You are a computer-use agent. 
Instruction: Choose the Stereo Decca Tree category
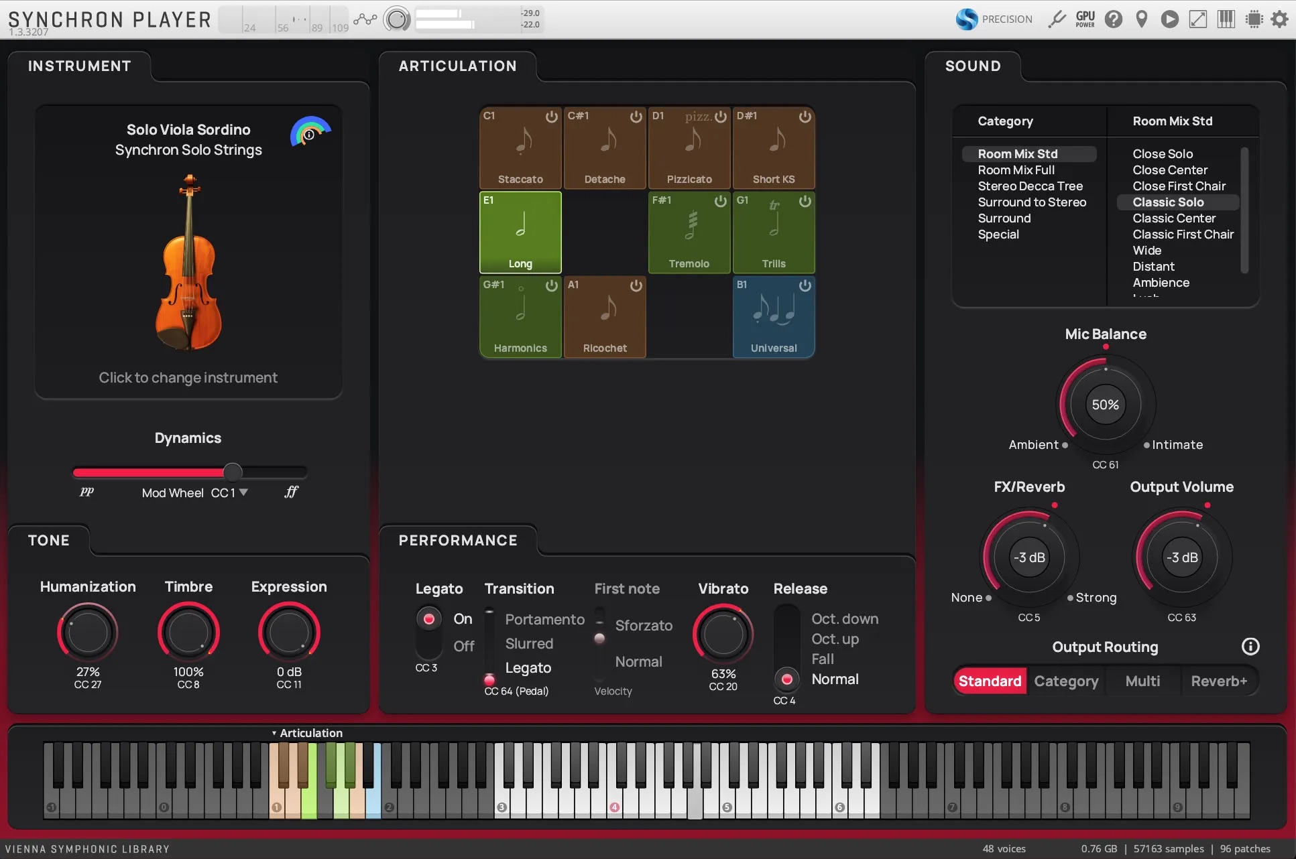pyautogui.click(x=1030, y=186)
